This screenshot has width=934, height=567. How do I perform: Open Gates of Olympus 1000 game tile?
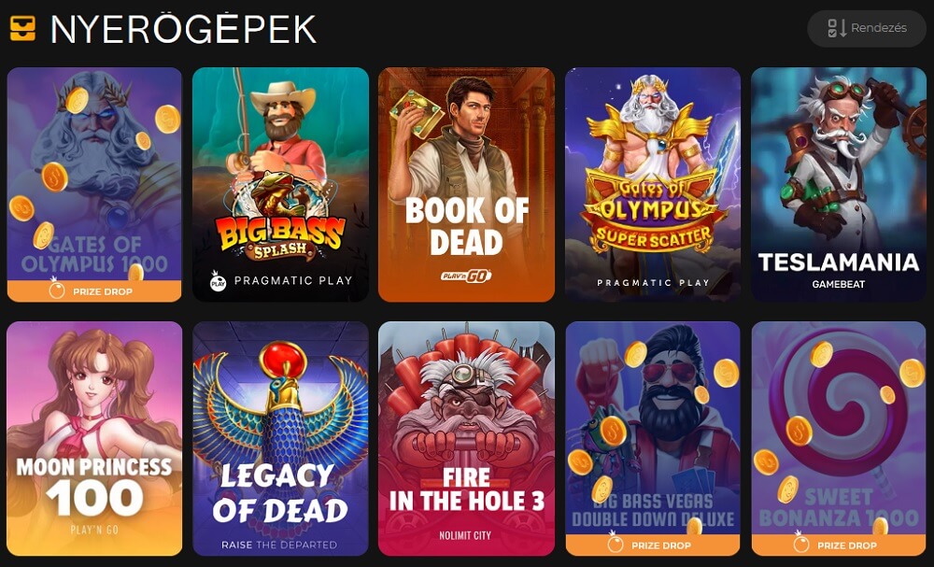coord(94,184)
